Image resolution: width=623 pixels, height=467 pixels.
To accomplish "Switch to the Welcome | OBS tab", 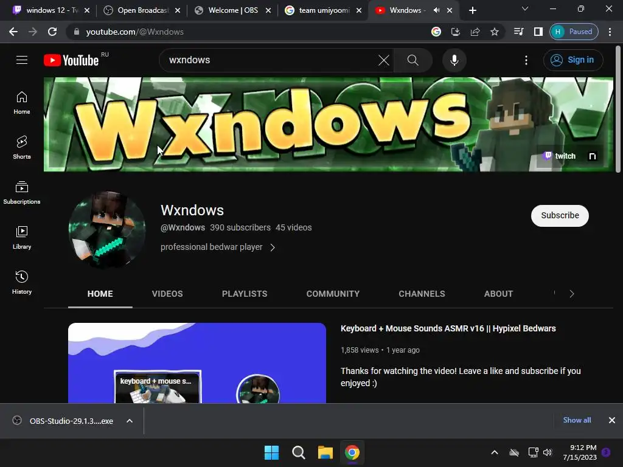I will 233,10.
